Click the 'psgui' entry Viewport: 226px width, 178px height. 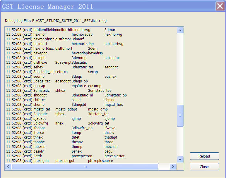(109, 151)
